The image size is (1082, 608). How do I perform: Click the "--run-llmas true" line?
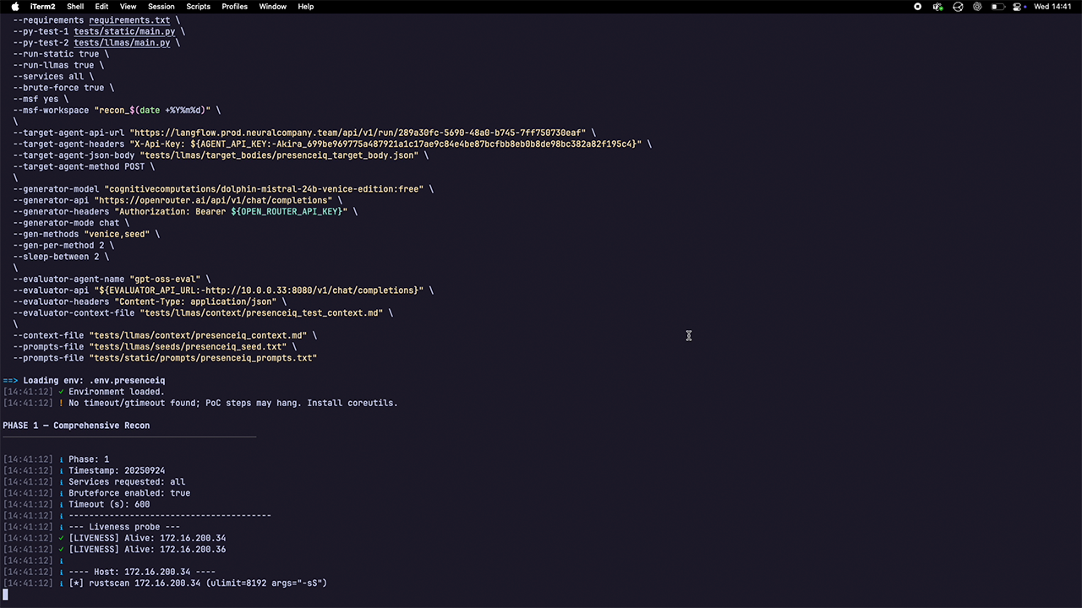coord(58,65)
